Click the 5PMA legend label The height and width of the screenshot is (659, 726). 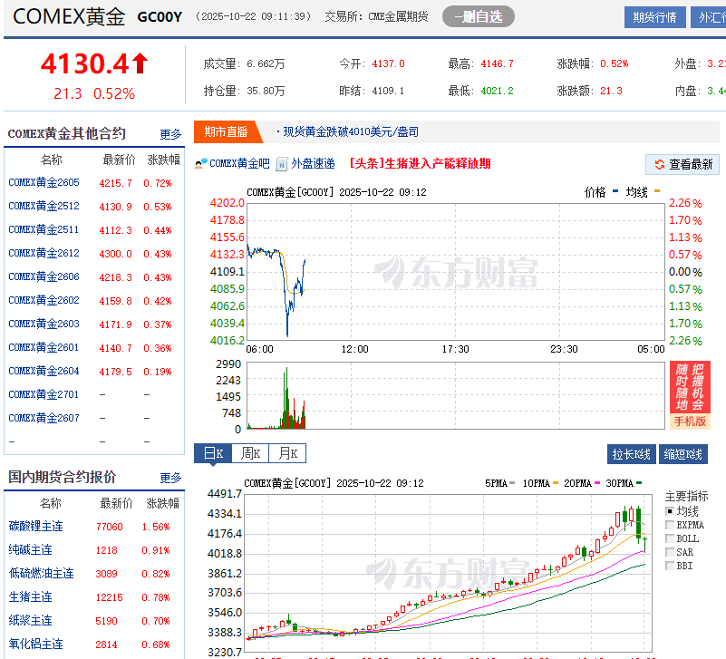(x=497, y=483)
